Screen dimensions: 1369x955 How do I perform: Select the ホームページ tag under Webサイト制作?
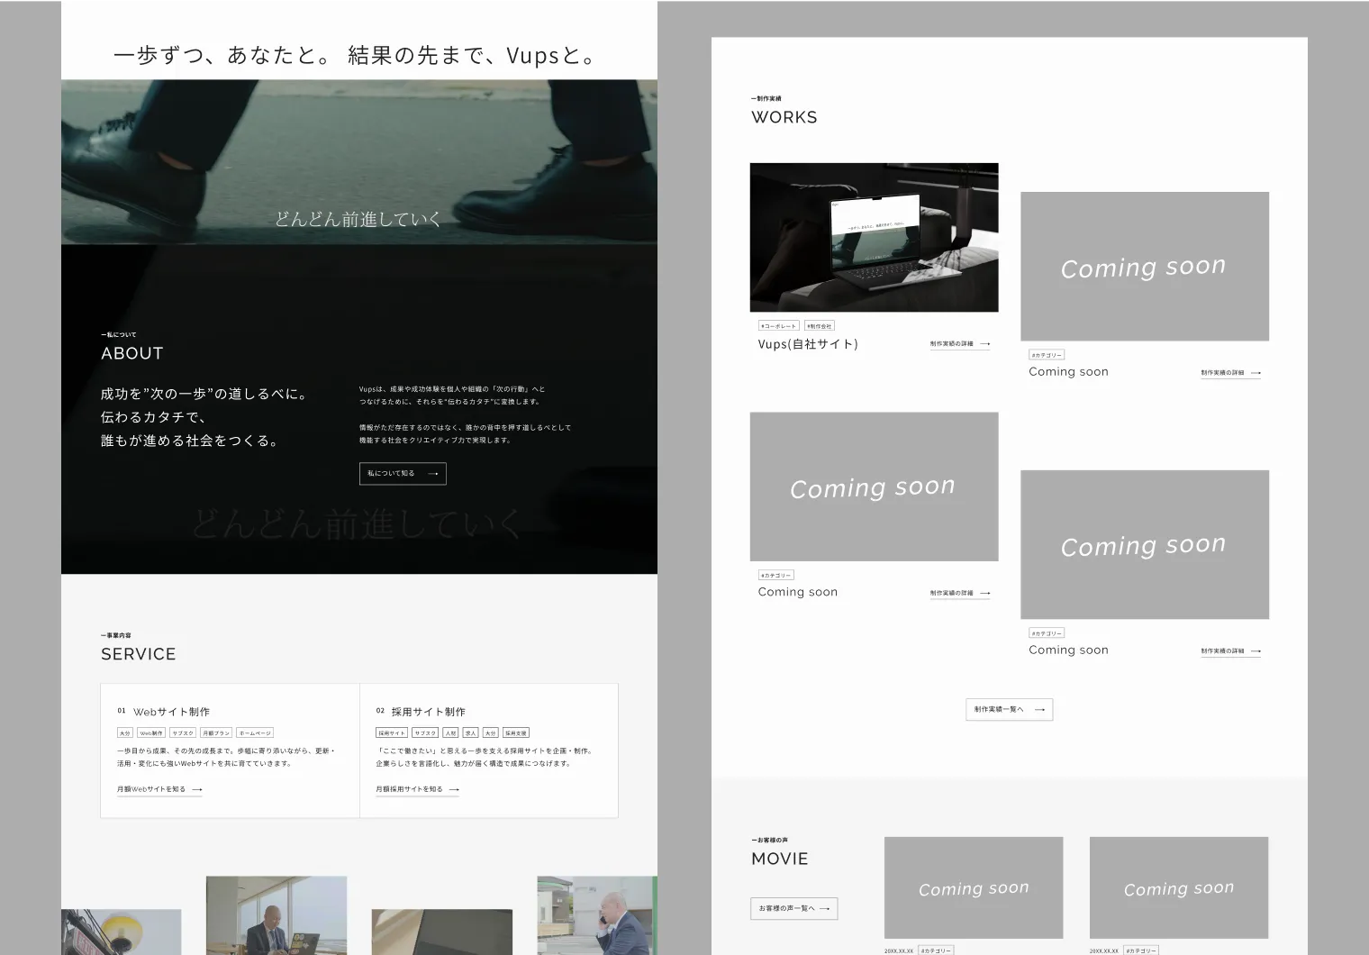point(255,733)
